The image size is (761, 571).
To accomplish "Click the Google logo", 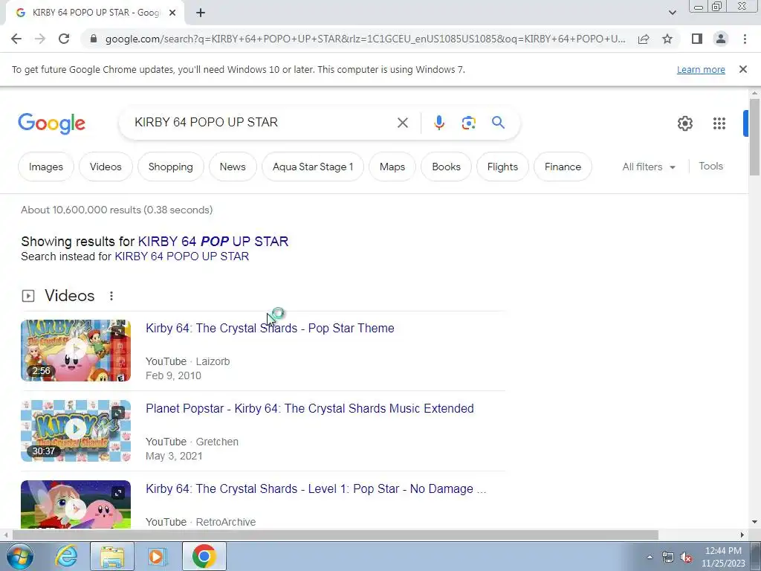I will (x=51, y=124).
